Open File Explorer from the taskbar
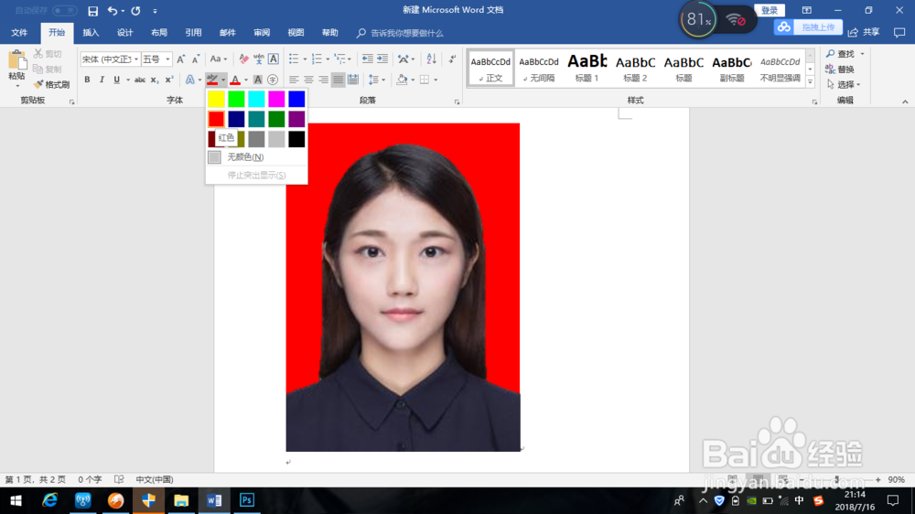915x514 pixels. tap(181, 500)
